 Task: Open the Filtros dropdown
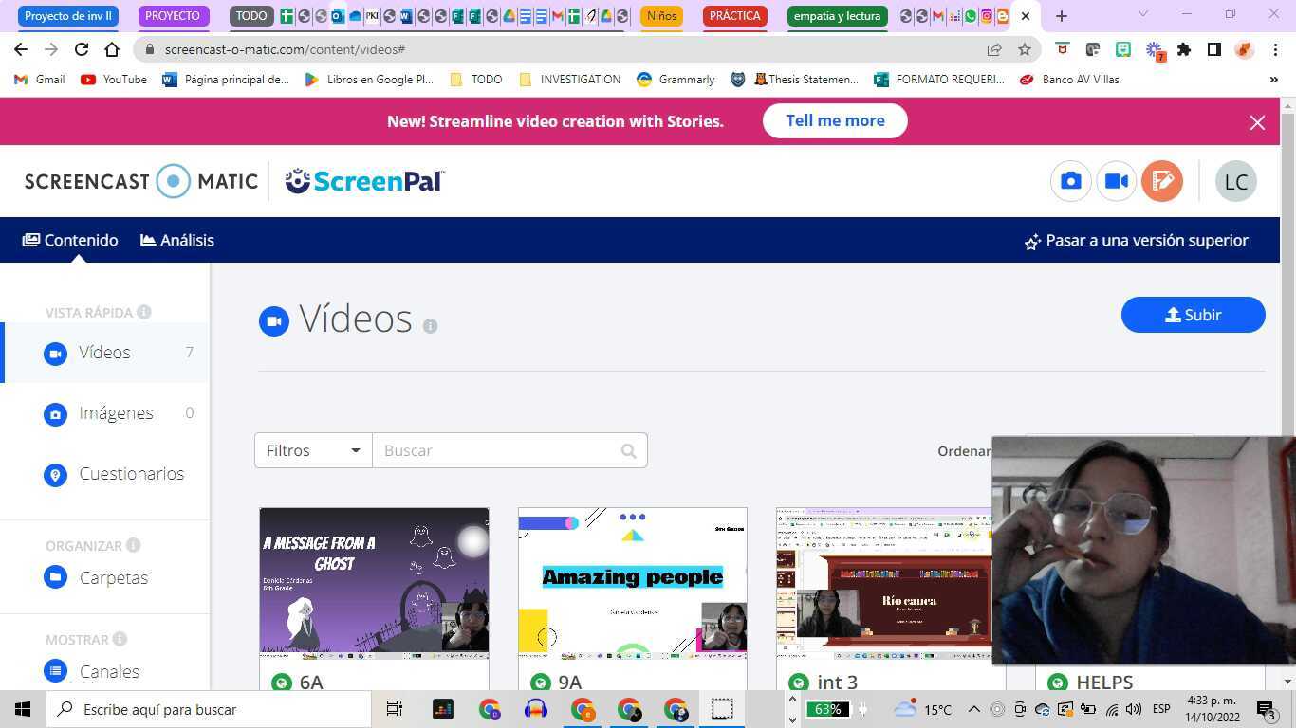313,450
